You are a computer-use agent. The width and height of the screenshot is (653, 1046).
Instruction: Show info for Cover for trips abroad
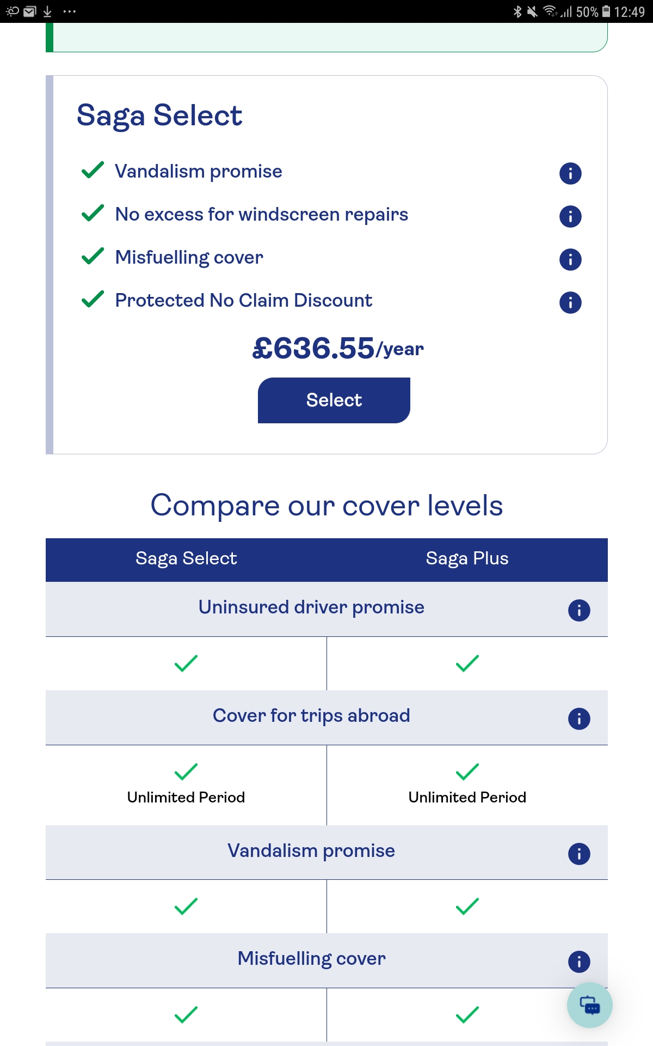pyautogui.click(x=579, y=719)
